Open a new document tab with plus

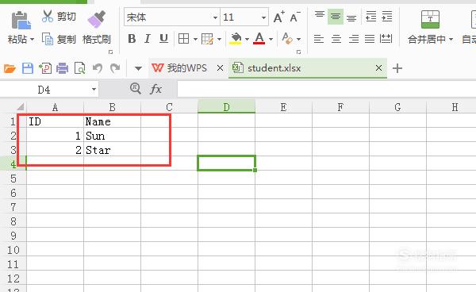(x=397, y=68)
